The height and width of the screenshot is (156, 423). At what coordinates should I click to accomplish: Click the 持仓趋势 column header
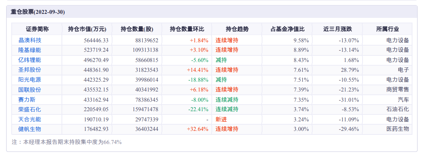237,29
